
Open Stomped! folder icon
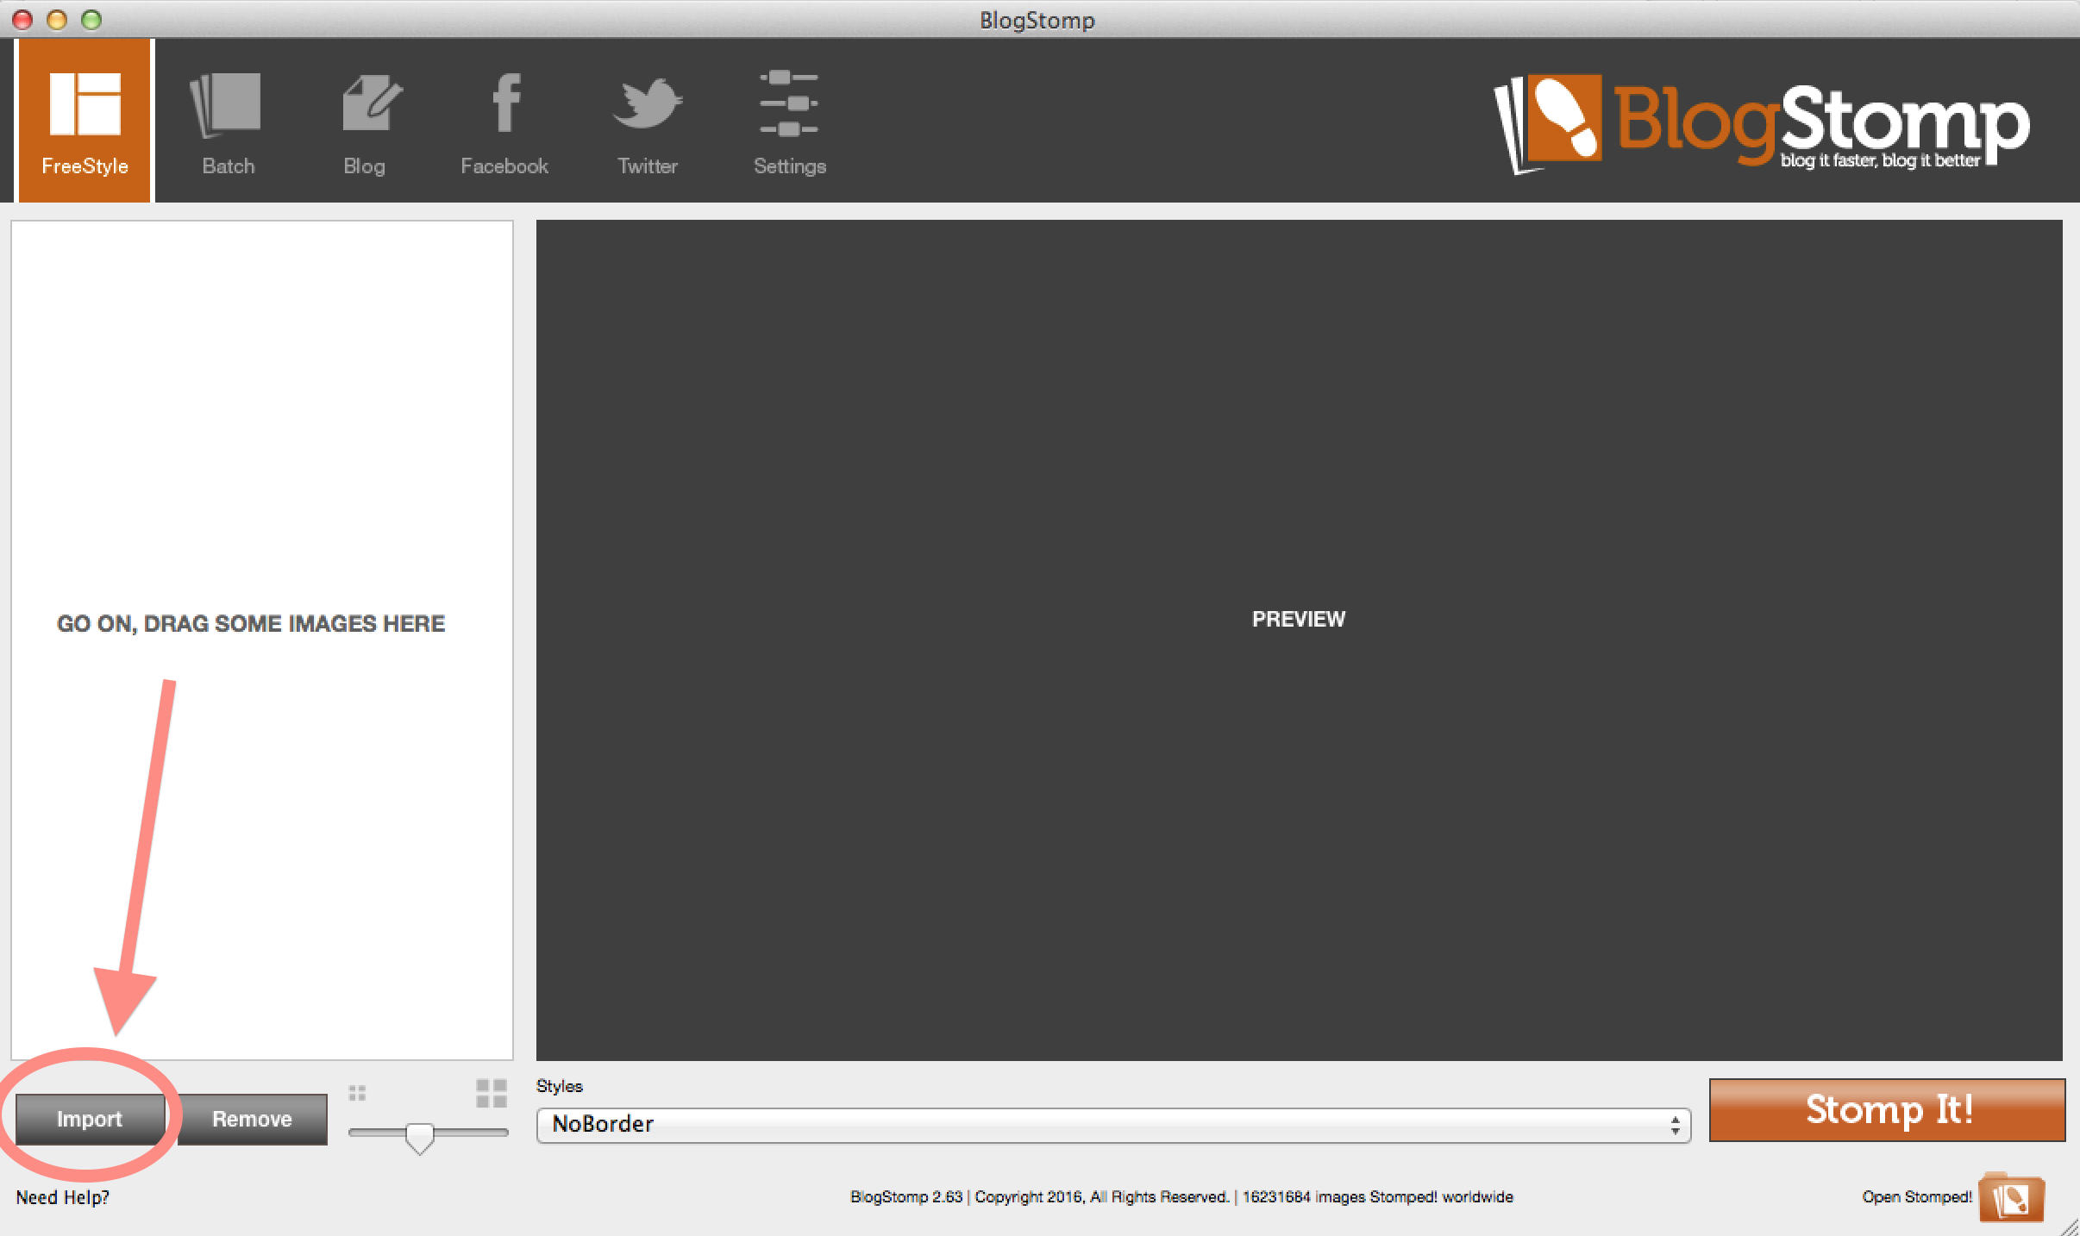[2011, 1197]
